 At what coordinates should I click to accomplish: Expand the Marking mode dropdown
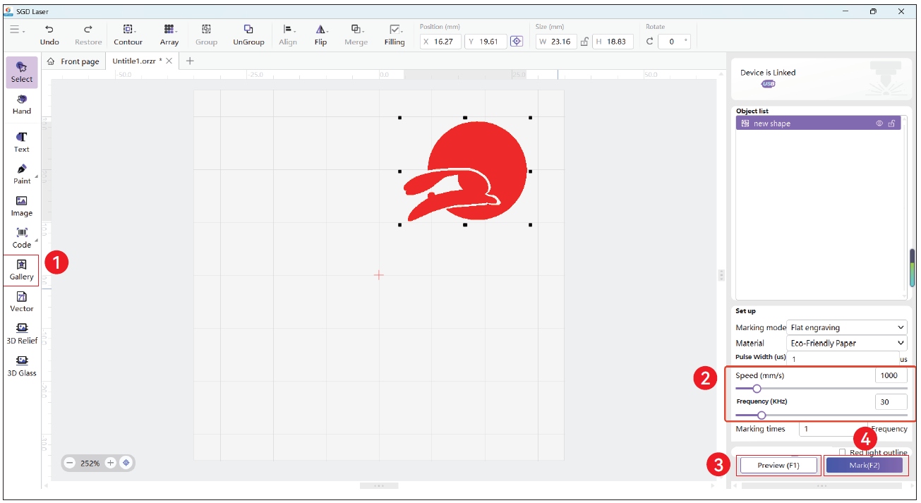click(845, 327)
